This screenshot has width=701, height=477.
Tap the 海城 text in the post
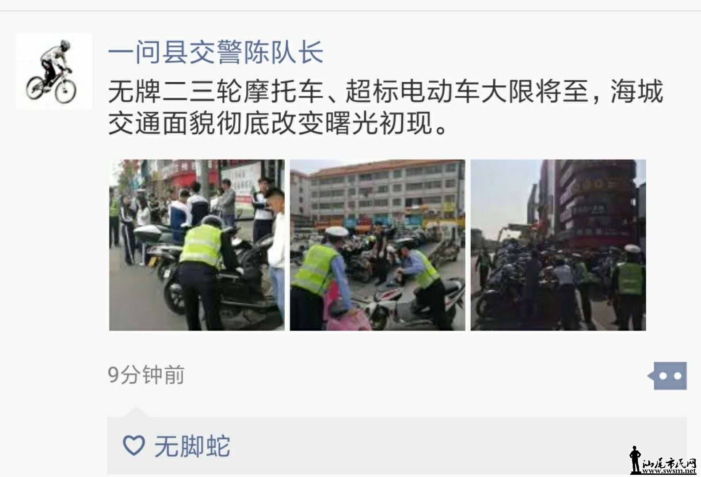point(637,91)
